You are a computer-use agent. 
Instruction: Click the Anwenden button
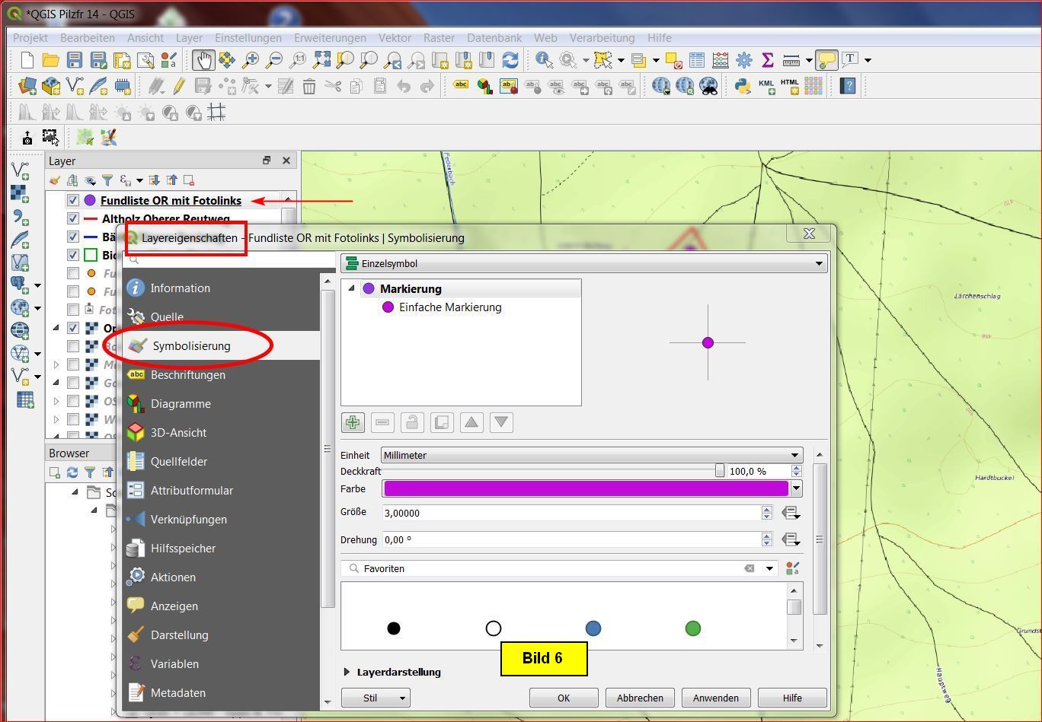pyautogui.click(x=715, y=698)
